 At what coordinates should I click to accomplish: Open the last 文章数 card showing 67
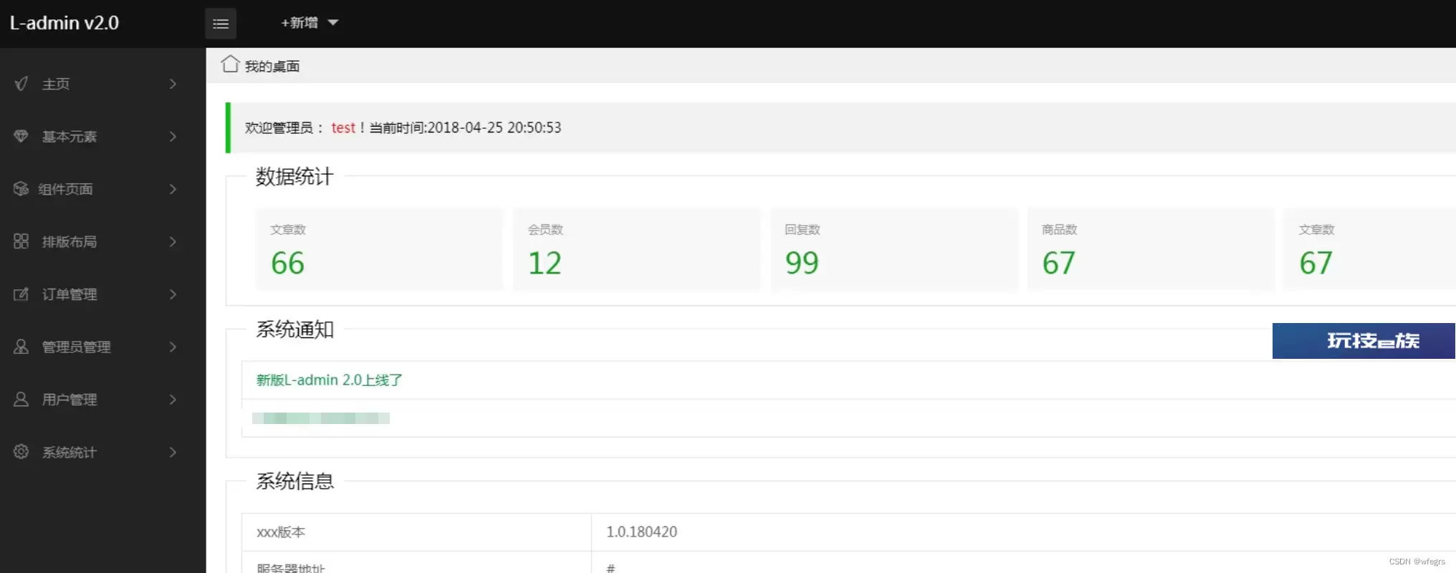click(x=1370, y=249)
